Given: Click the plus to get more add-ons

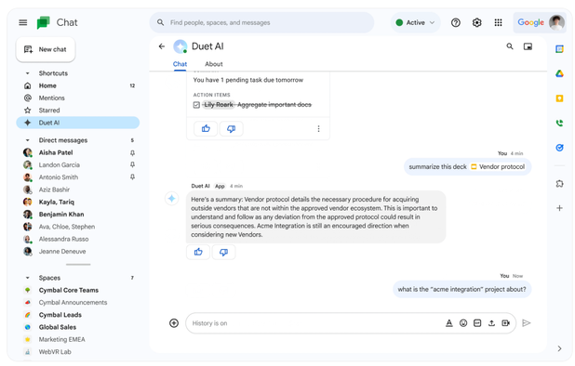Looking at the screenshot, I should tap(559, 208).
